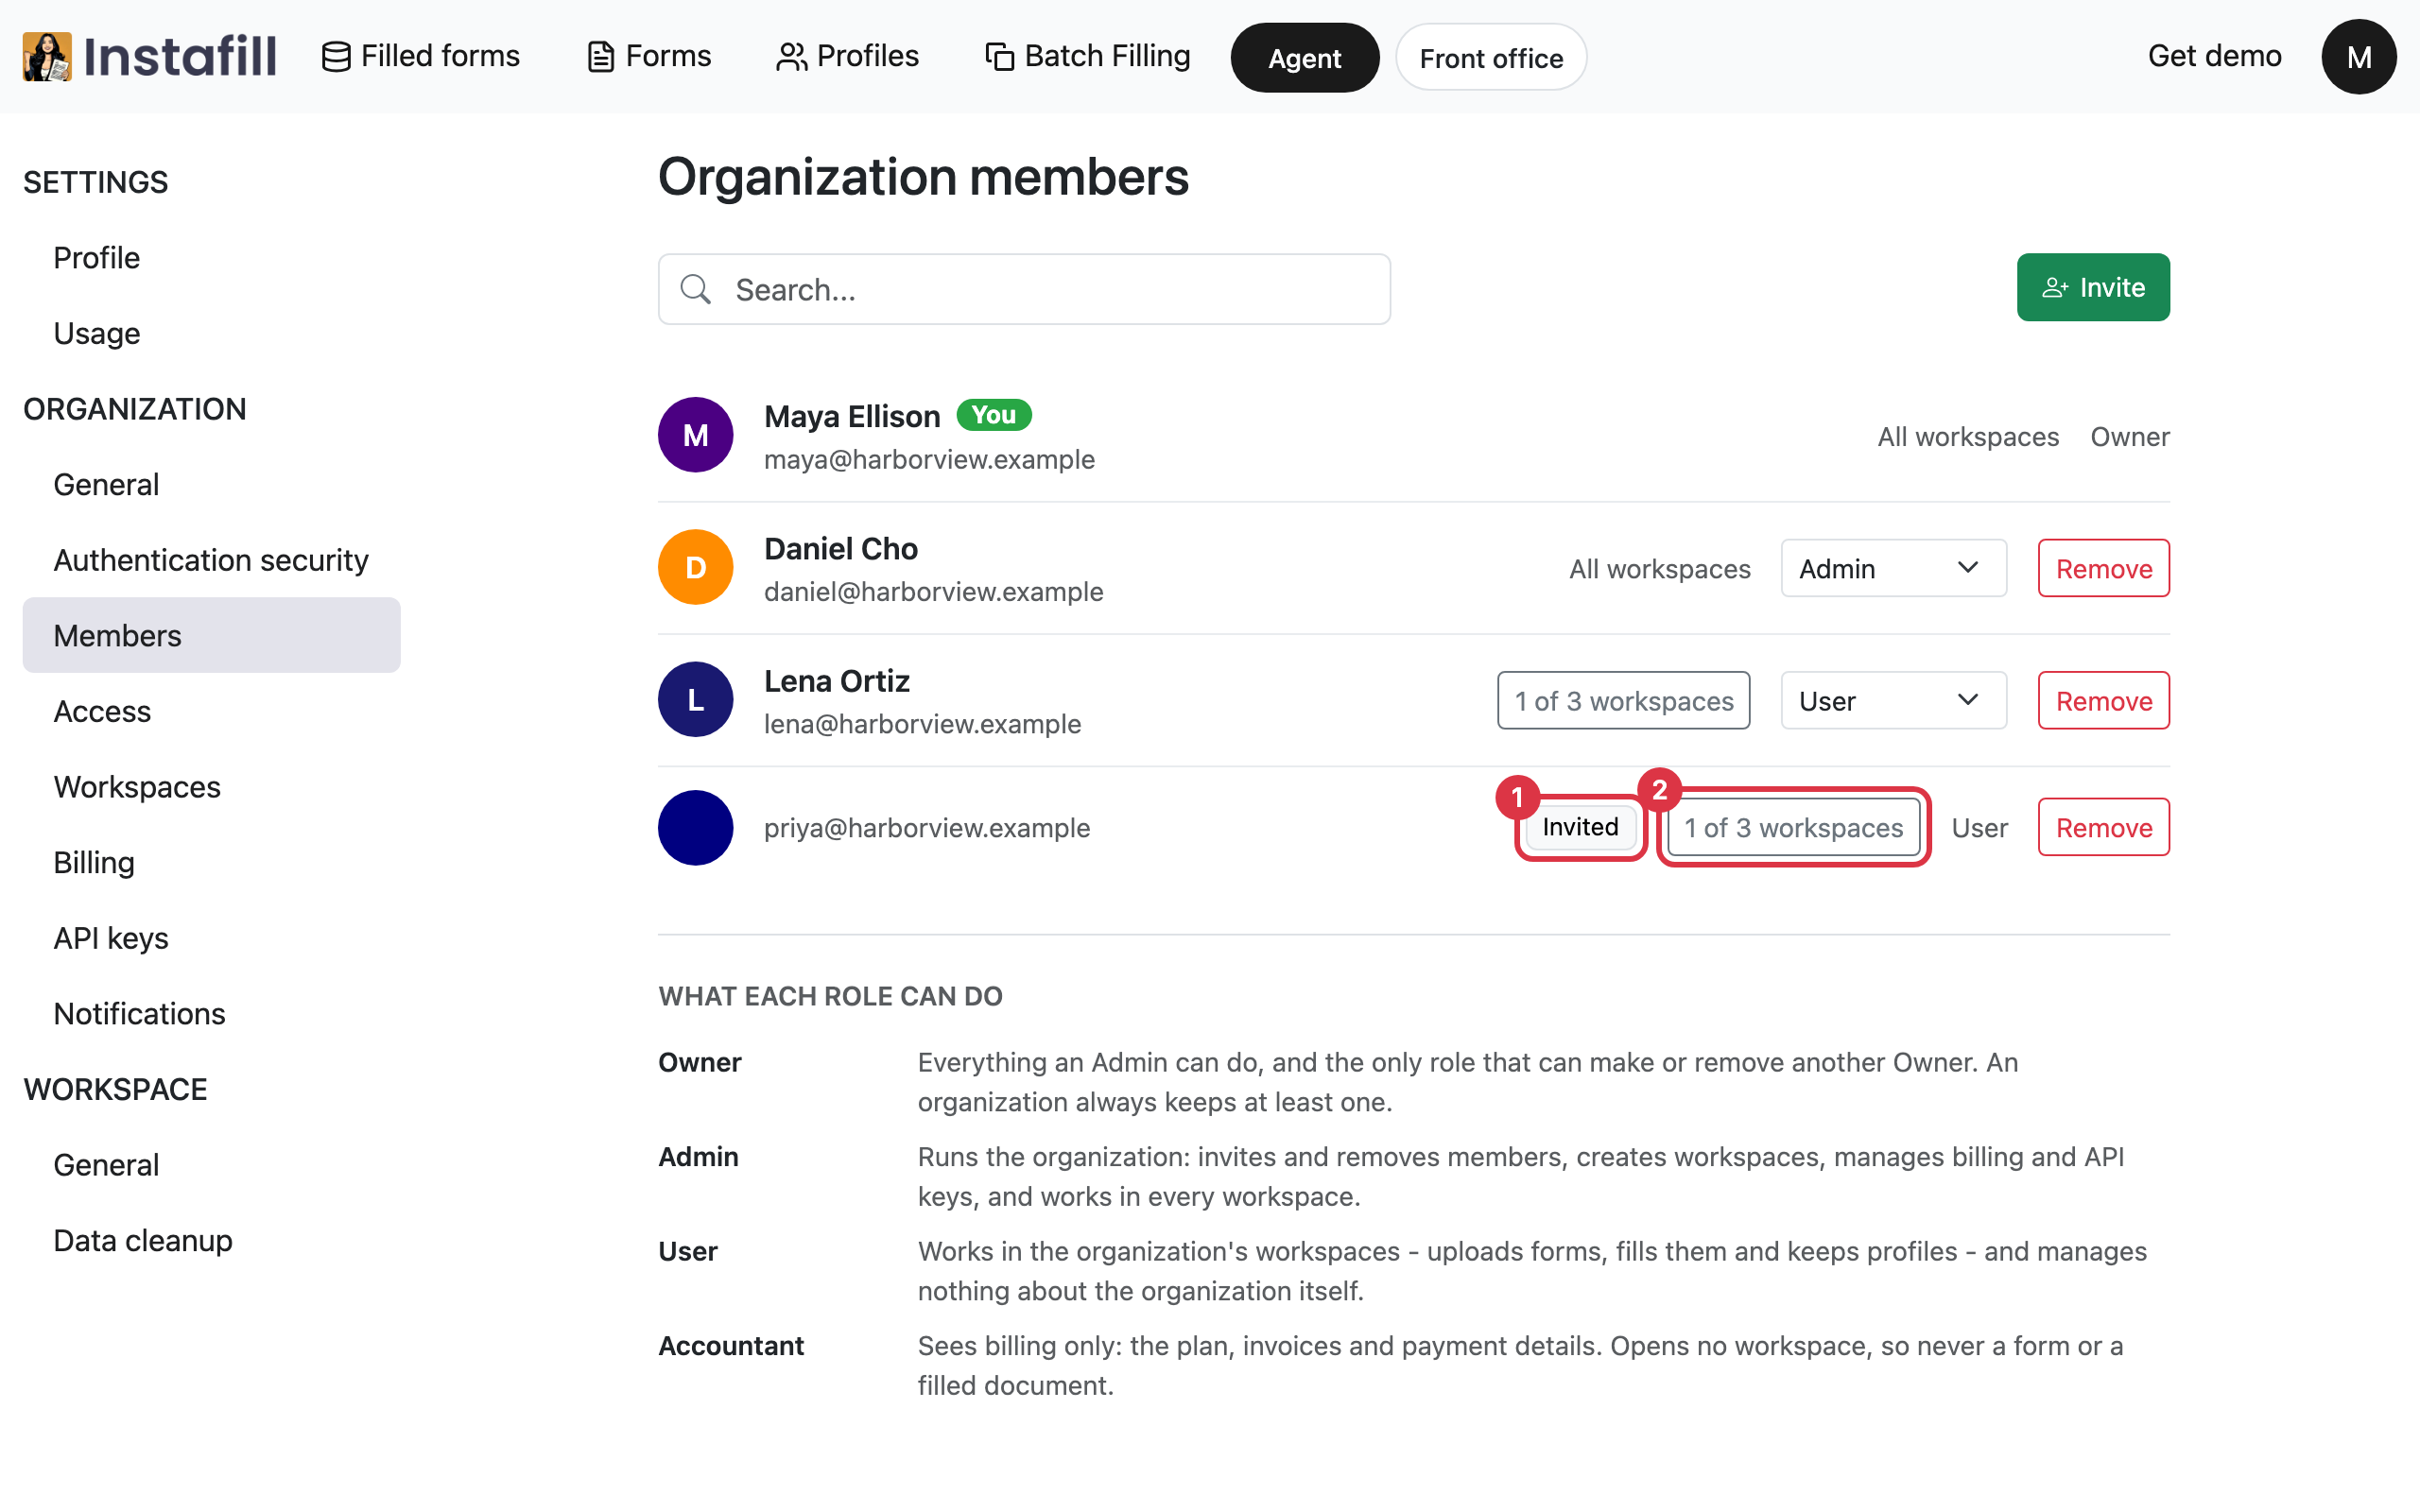
Task: Open Usage settings in sidebar
Action: pyautogui.click(x=211, y=333)
